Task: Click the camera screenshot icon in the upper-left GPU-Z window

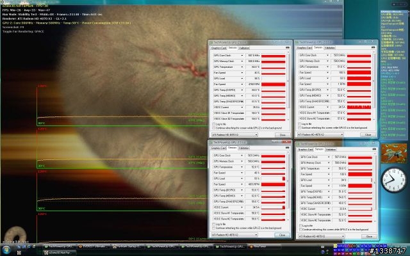Action: (288, 47)
